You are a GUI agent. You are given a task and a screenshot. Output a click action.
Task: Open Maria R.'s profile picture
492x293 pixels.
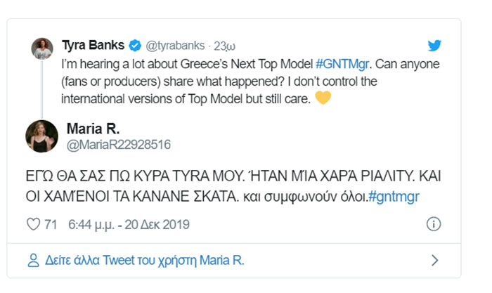pos(42,136)
